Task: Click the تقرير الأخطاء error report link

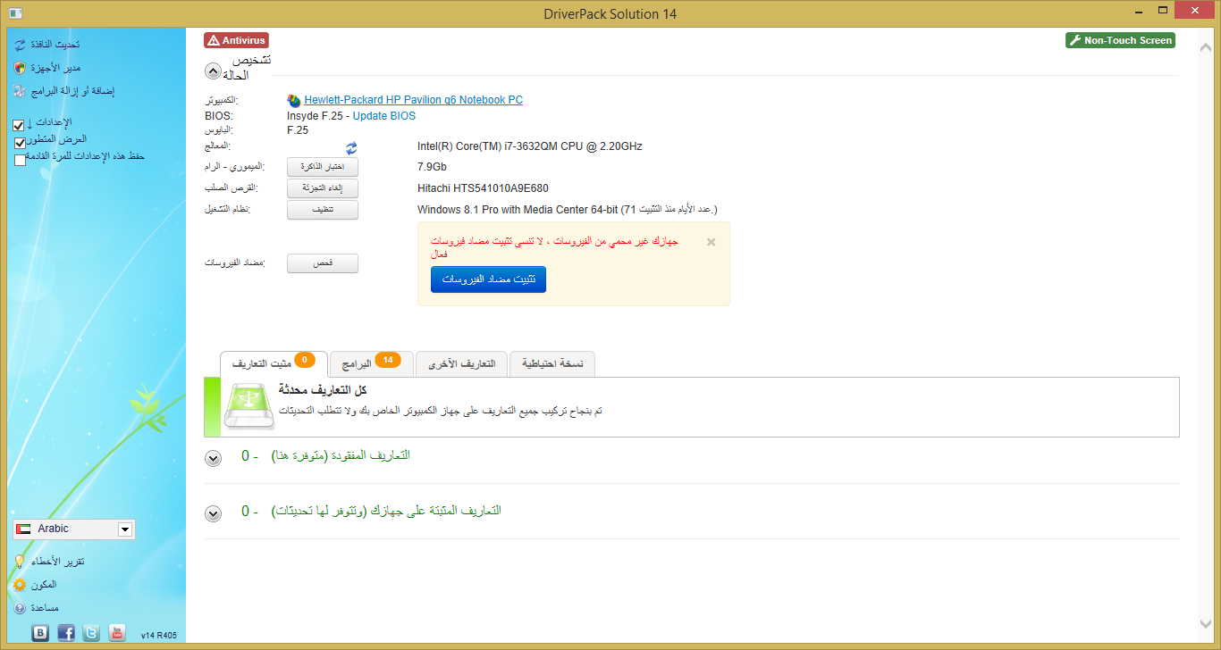Action: [58, 562]
